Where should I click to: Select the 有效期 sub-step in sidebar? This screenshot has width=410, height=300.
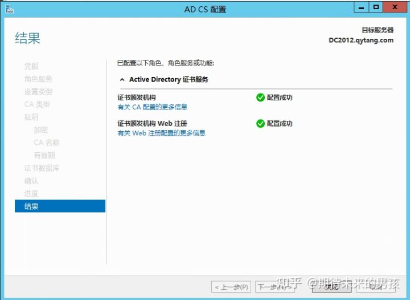pos(44,155)
